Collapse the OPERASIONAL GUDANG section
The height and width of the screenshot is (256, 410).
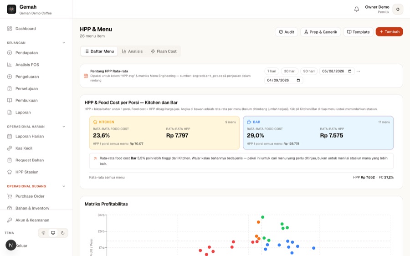point(64,186)
